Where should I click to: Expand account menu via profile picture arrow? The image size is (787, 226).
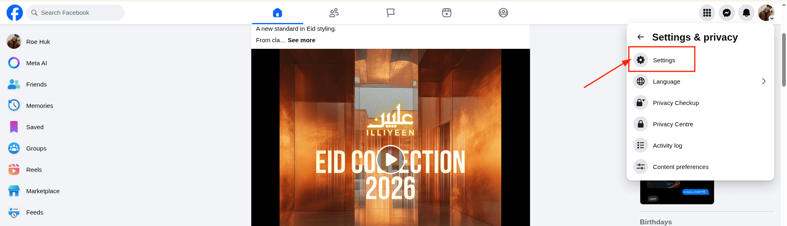point(771,18)
